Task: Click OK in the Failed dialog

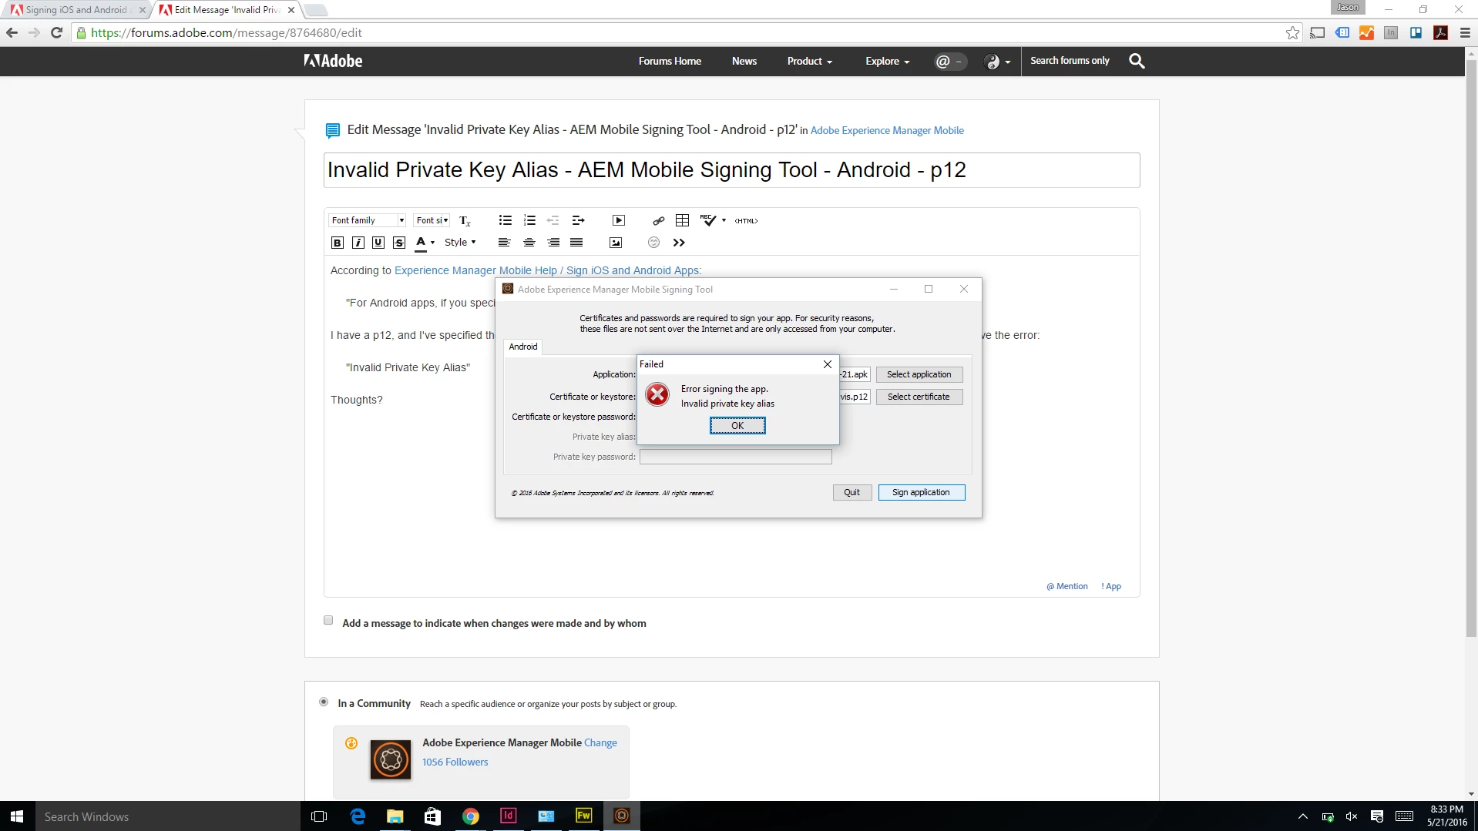Action: point(737,426)
